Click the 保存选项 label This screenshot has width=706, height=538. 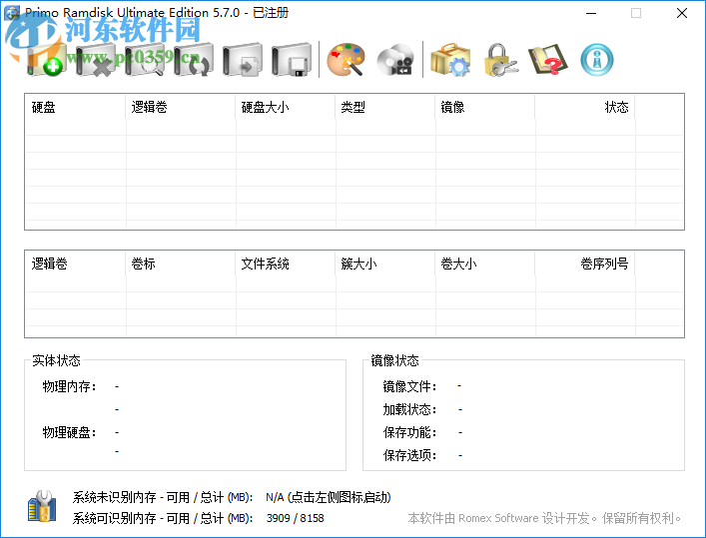tap(409, 455)
